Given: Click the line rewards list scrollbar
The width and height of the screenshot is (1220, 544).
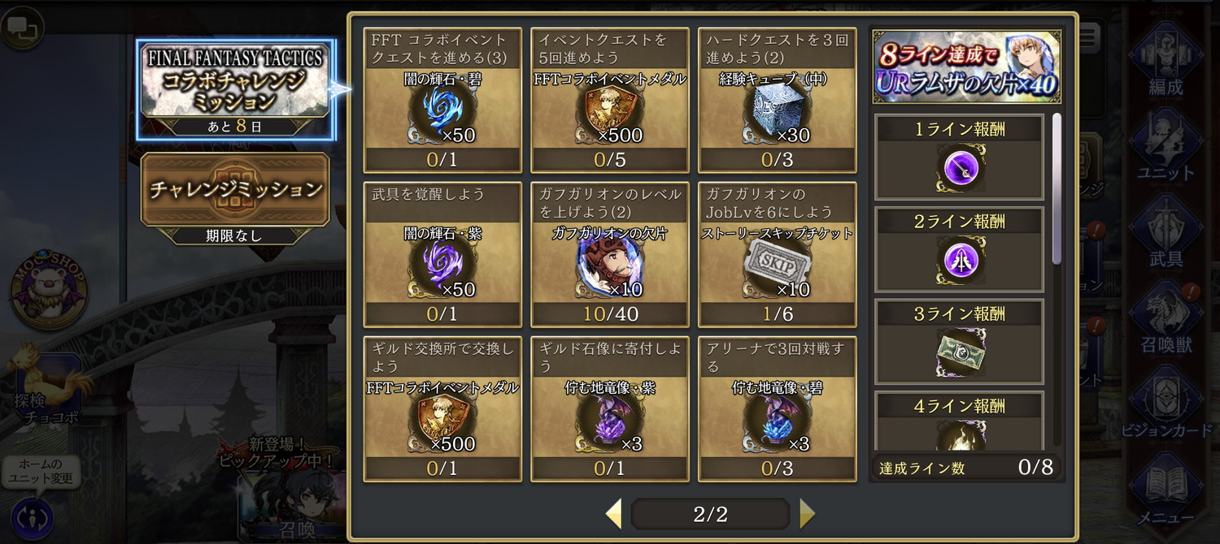Looking at the screenshot, I should (1057, 188).
